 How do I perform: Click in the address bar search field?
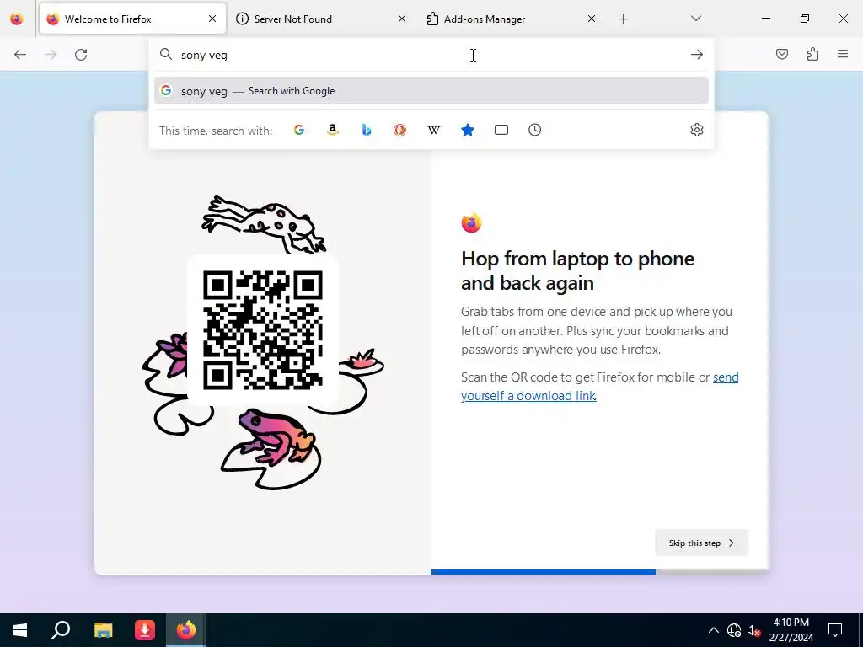(x=431, y=55)
